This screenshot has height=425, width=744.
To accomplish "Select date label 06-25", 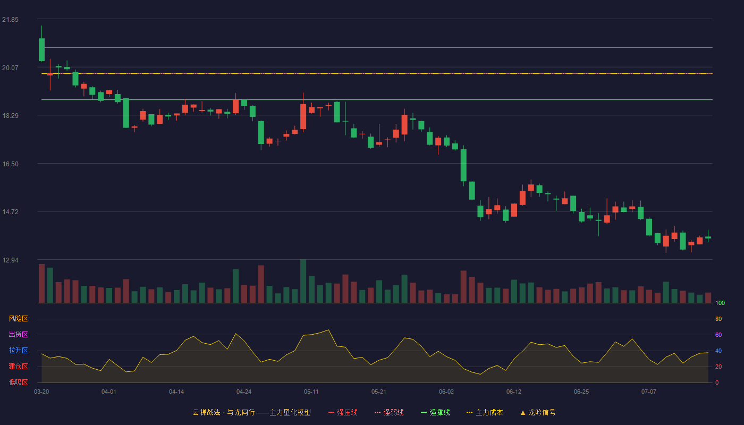I will (581, 392).
